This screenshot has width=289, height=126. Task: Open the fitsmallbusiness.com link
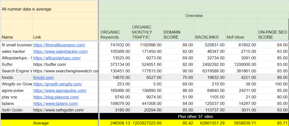[59, 45]
